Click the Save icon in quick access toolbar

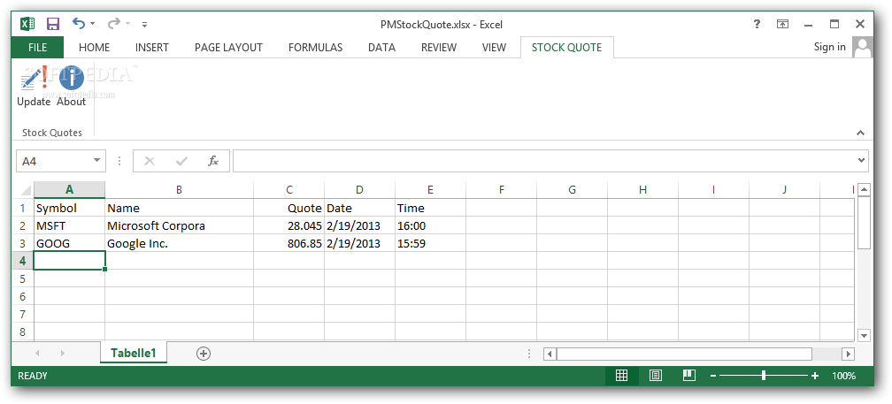tap(52, 24)
